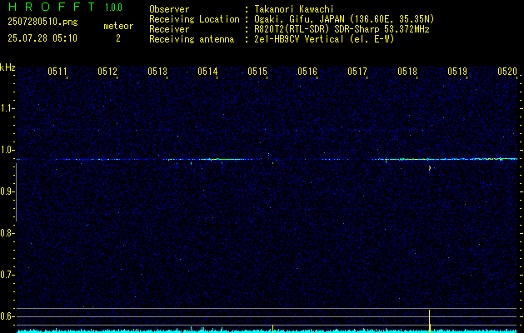Click the red meteor echo near 0518

point(430,168)
